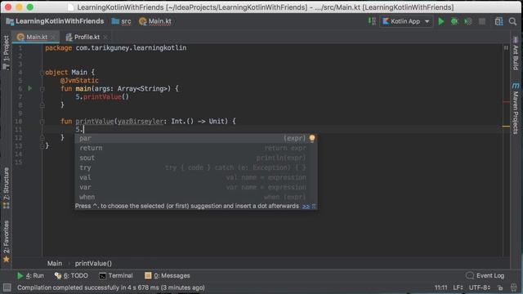Select the 'var' completion suggestion

point(196,187)
